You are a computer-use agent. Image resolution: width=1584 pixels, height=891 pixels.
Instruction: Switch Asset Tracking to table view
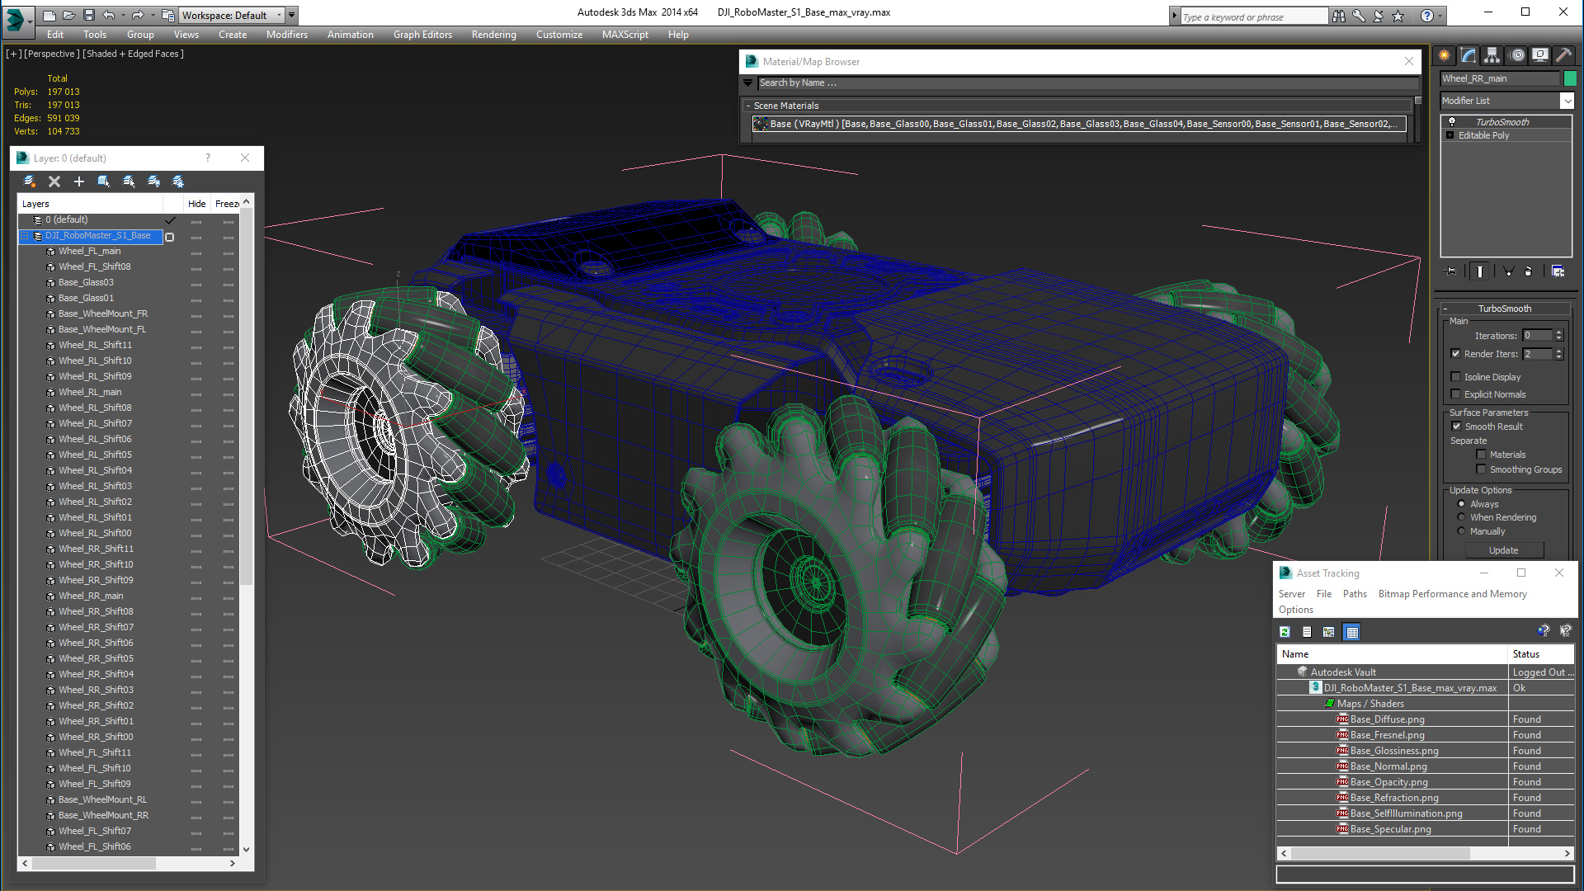pyautogui.click(x=1351, y=632)
